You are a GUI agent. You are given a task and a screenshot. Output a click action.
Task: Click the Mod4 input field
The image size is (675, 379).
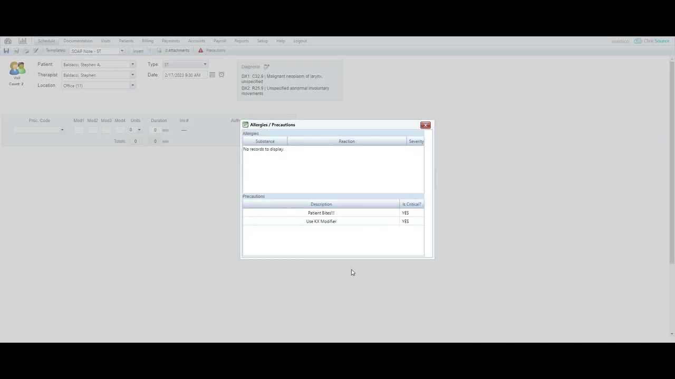click(120, 130)
